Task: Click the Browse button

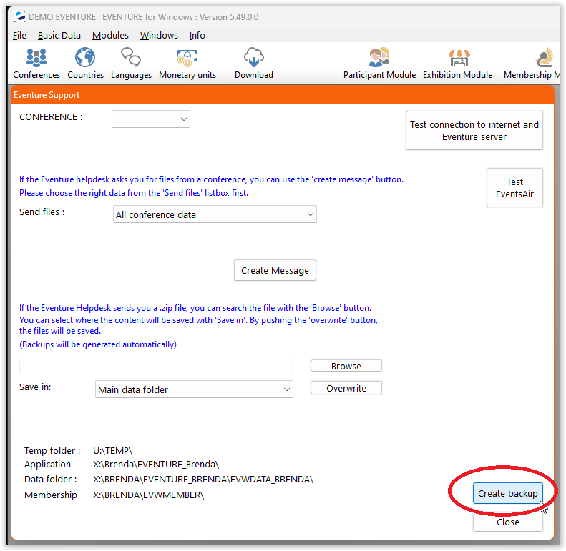Action: [346, 366]
